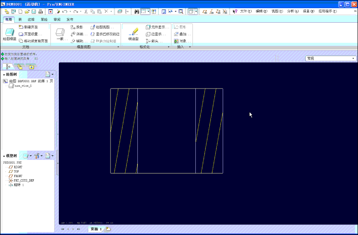This screenshot has height=235, width=358.
Task: Toggle coordinate system display icon
Action: [225, 11]
